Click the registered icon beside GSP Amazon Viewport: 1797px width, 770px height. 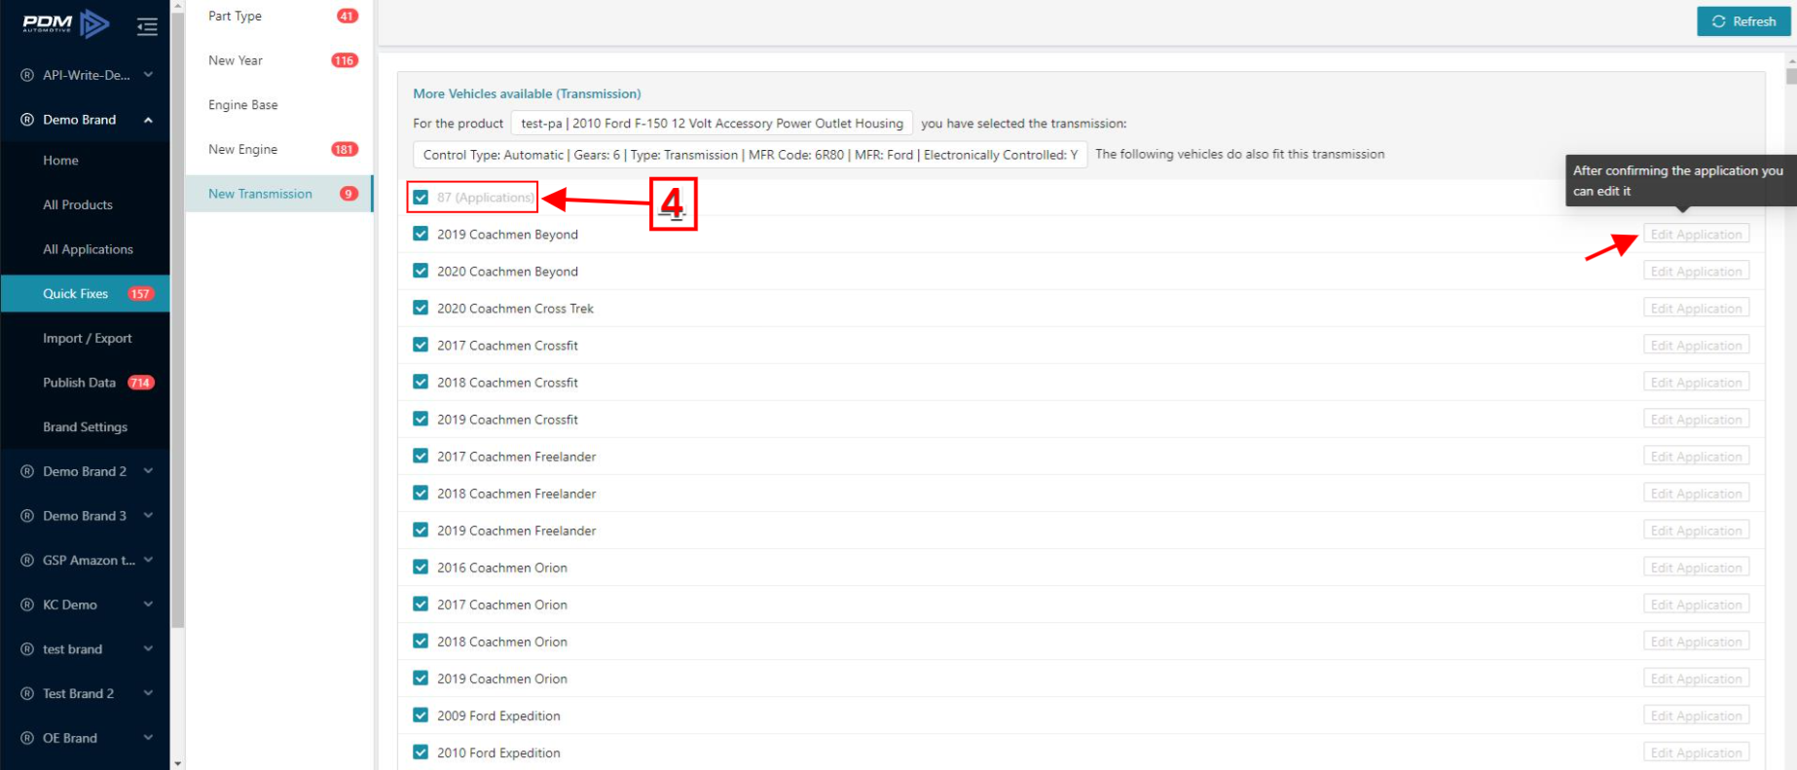27,561
